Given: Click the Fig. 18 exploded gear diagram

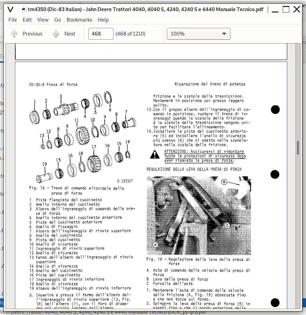Looking at the screenshot, I should click(x=83, y=137).
